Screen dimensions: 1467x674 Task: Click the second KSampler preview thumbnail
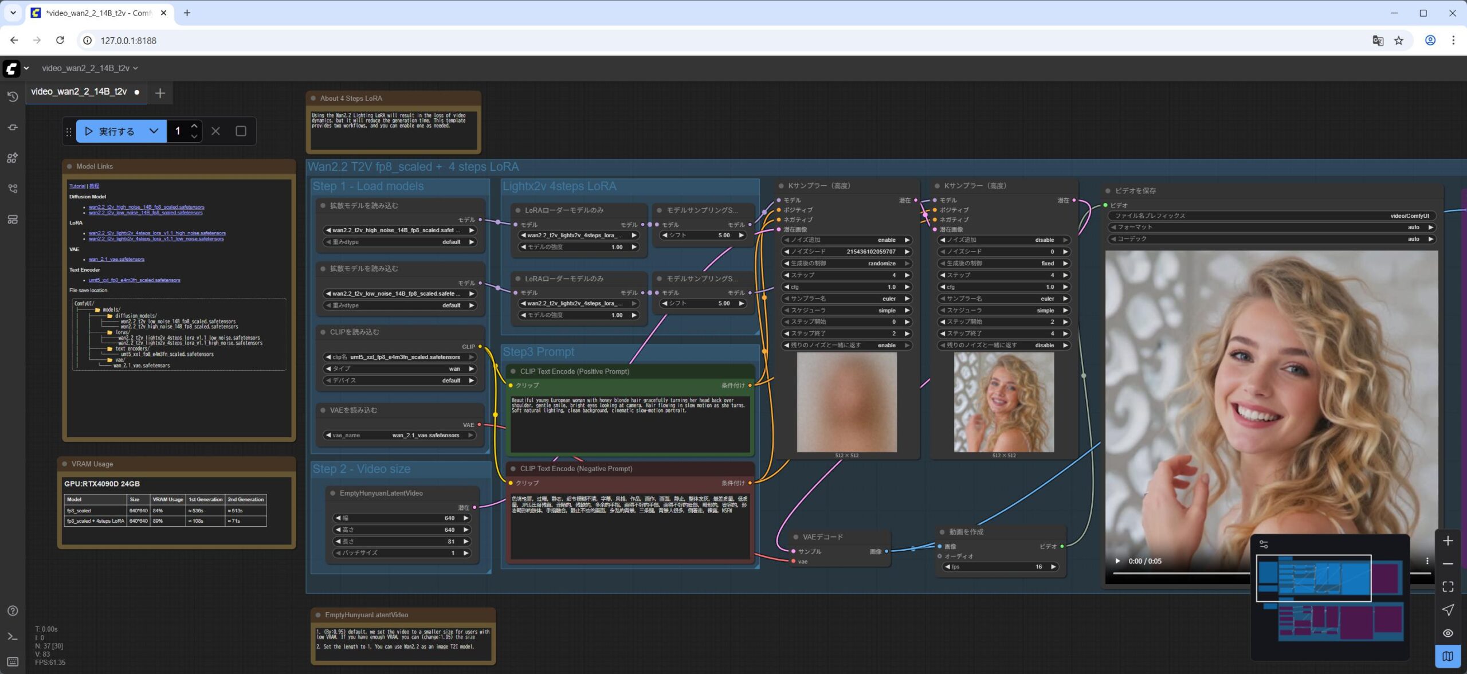tap(1003, 402)
